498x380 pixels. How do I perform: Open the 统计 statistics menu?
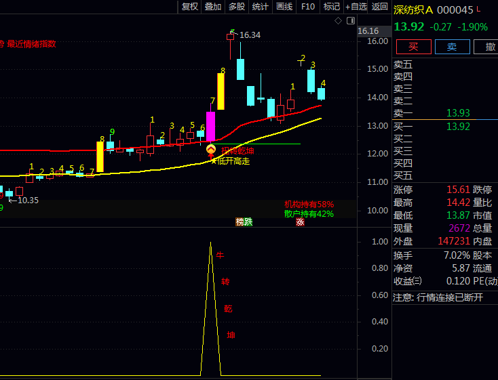click(260, 7)
